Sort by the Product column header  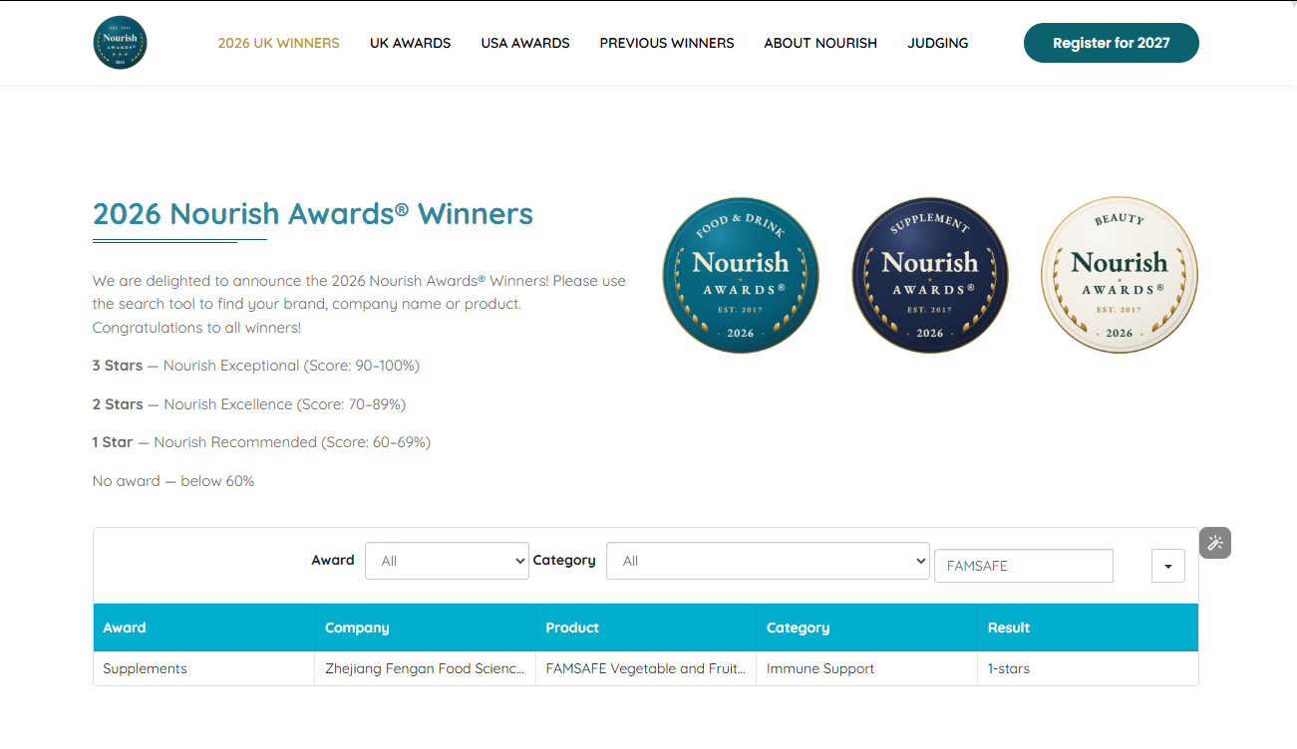[646, 627]
